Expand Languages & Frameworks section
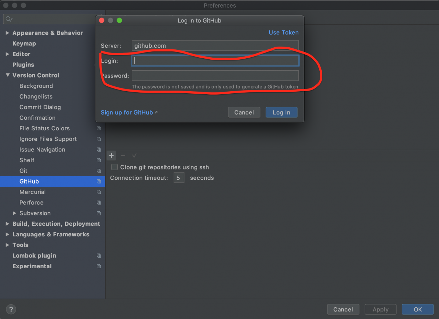 coord(7,234)
